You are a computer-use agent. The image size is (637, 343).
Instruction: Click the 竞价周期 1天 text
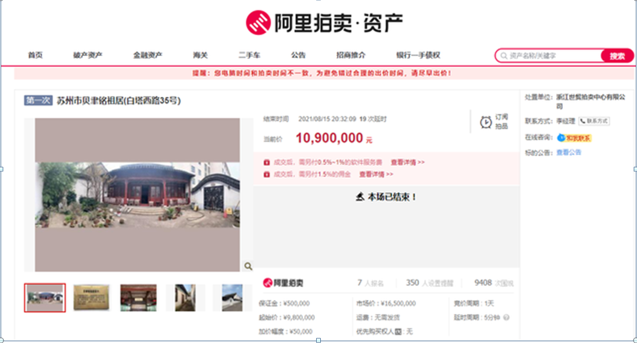pos(474,303)
